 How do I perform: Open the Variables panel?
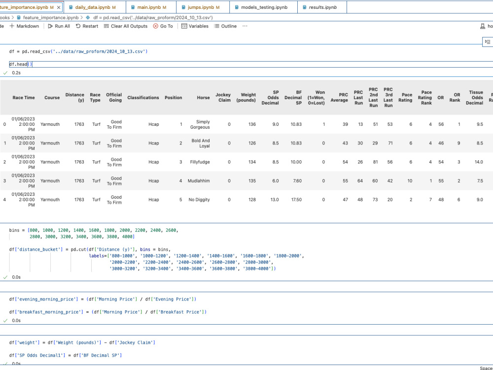(x=195, y=26)
